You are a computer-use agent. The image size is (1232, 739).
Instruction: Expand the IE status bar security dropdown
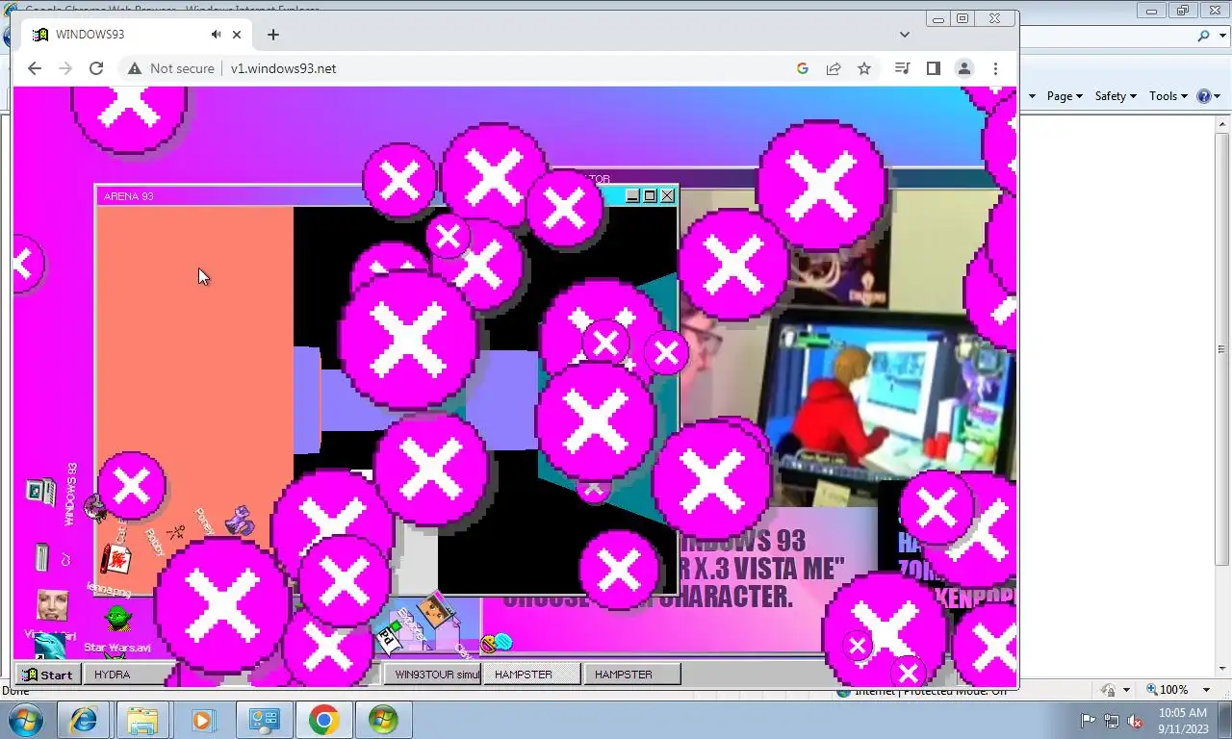pyautogui.click(x=1126, y=690)
